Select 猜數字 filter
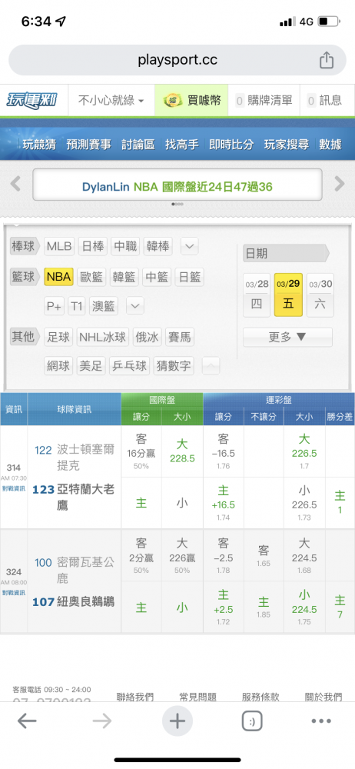Image resolution: width=355 pixels, height=769 pixels. pyautogui.click(x=174, y=366)
